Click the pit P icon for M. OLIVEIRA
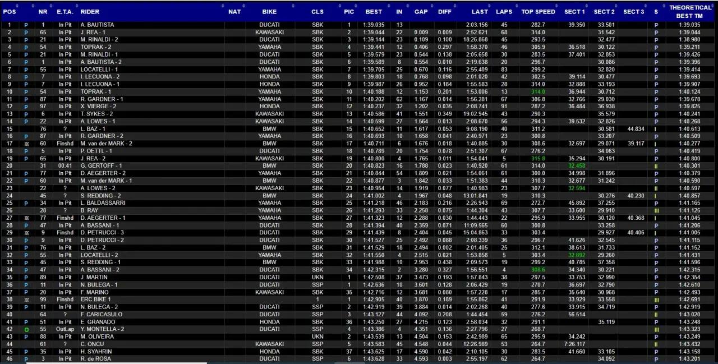The width and height of the screenshot is (718, 364). 26,337
